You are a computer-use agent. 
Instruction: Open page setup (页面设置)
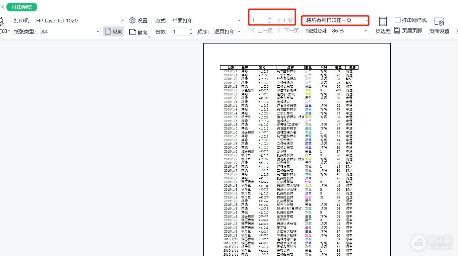[x=439, y=25]
